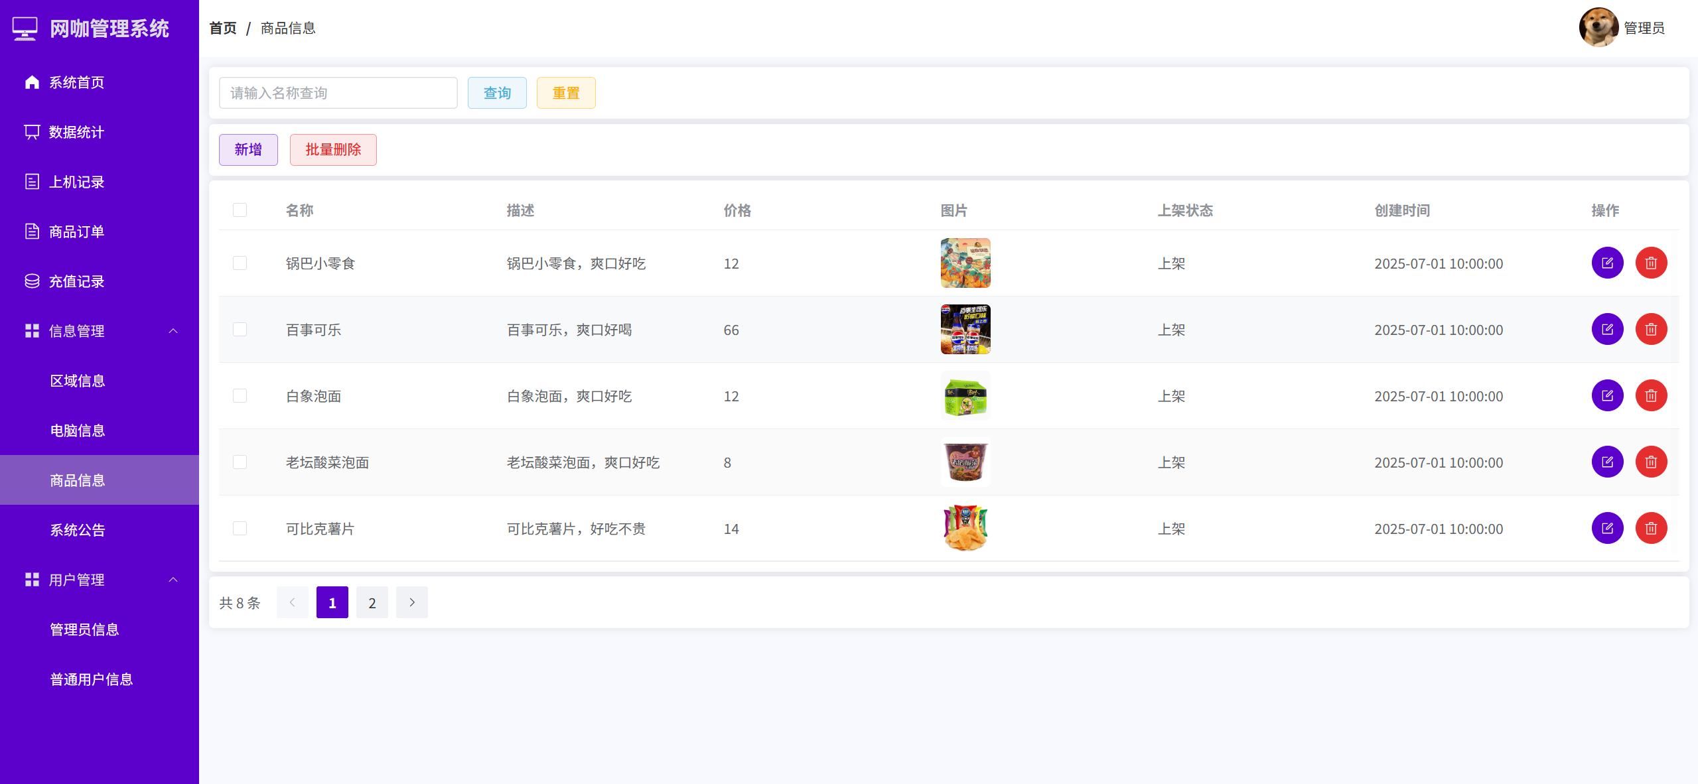The width and height of the screenshot is (1698, 784).
Task: Click the name search input field
Action: point(338,93)
